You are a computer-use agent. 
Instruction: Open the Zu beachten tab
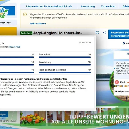tap(108, 6)
